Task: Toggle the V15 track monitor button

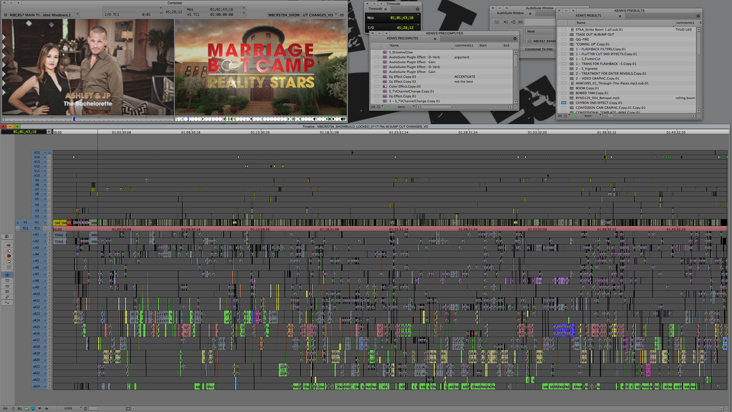Action: [x=49, y=152]
